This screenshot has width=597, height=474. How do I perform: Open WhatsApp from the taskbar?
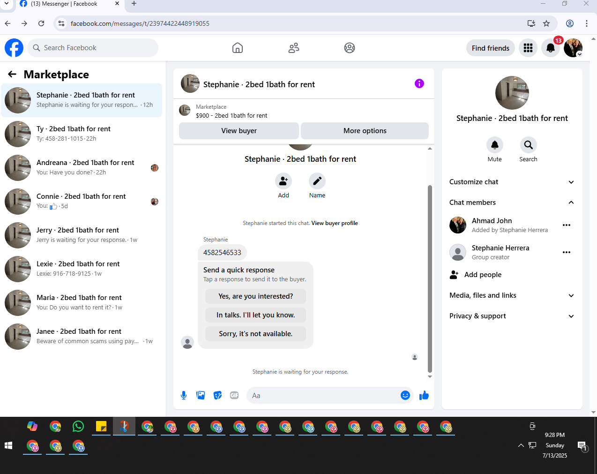pyautogui.click(x=78, y=426)
